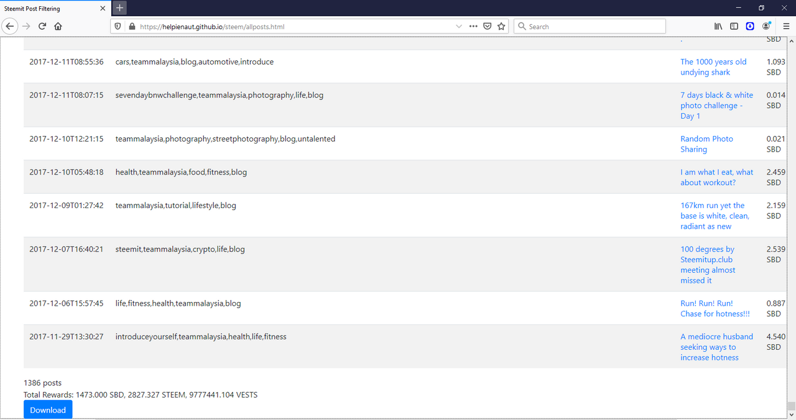Select timestamp 2017-12-06T15:57:45
Viewport: 796px width, 420px height.
point(67,304)
